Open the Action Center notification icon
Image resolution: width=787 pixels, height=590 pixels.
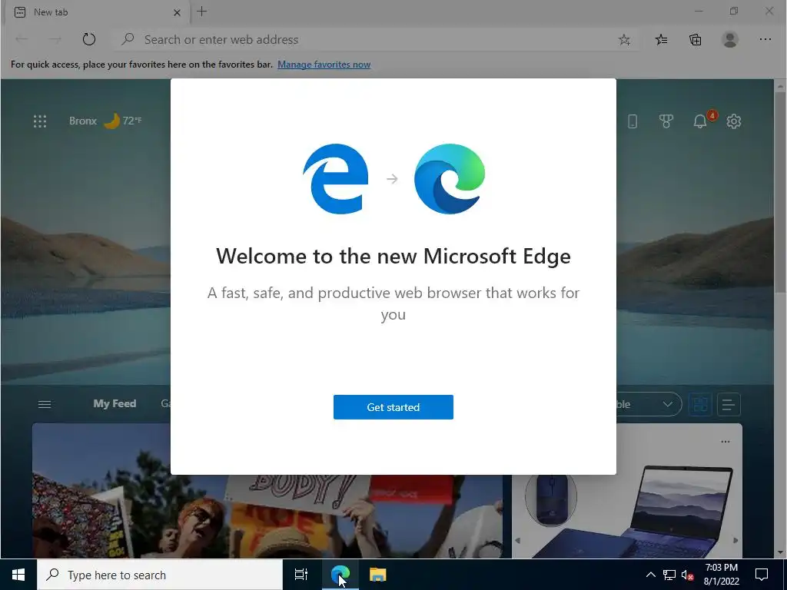(762, 575)
